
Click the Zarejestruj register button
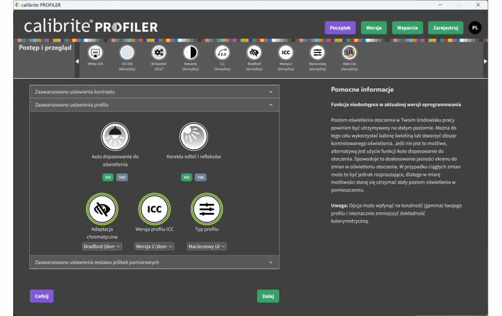coord(446,28)
